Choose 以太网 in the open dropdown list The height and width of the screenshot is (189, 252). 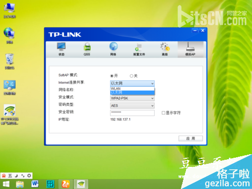click(133, 93)
